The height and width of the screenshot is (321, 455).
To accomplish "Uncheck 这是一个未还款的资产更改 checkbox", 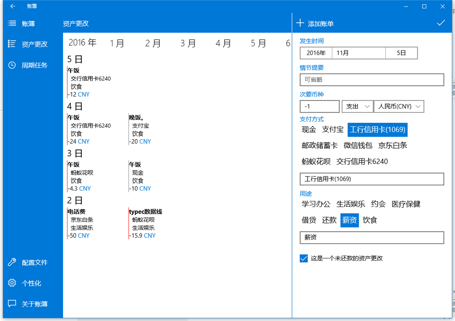I will [303, 258].
